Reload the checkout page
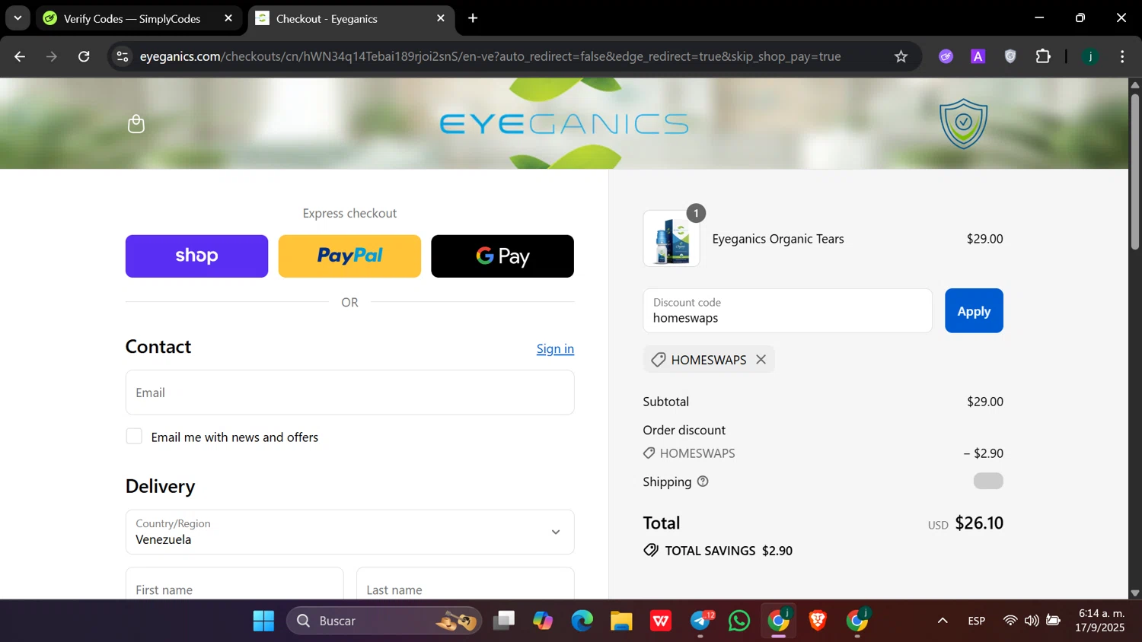The width and height of the screenshot is (1142, 642). [84, 56]
